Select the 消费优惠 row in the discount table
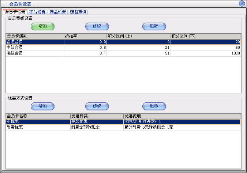The image size is (247, 173). tap(123, 127)
